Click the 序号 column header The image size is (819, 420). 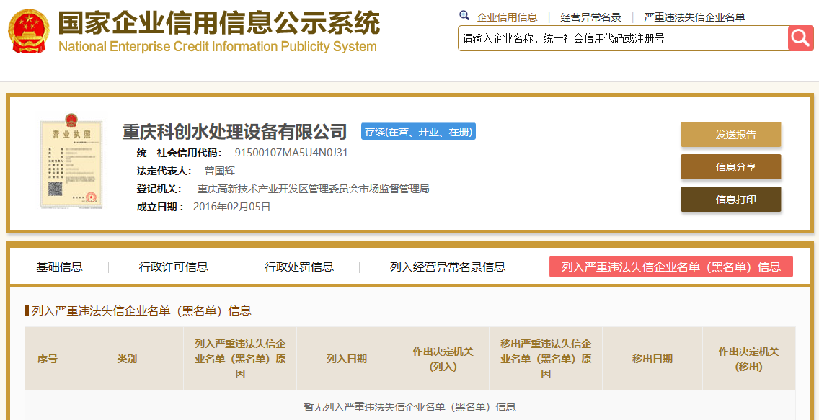point(48,359)
